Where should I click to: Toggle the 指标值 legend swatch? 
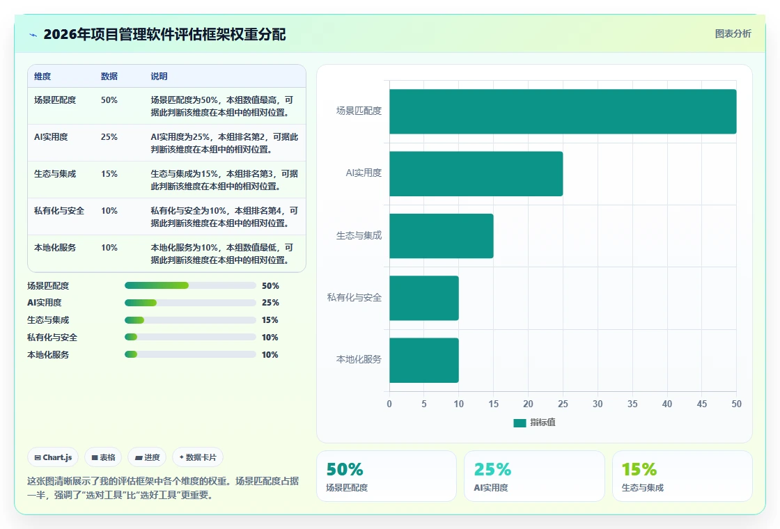[520, 423]
